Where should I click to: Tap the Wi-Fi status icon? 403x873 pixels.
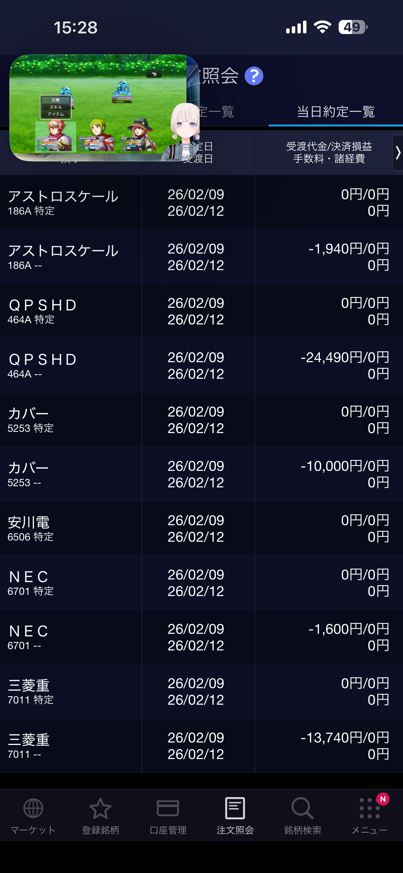322,27
